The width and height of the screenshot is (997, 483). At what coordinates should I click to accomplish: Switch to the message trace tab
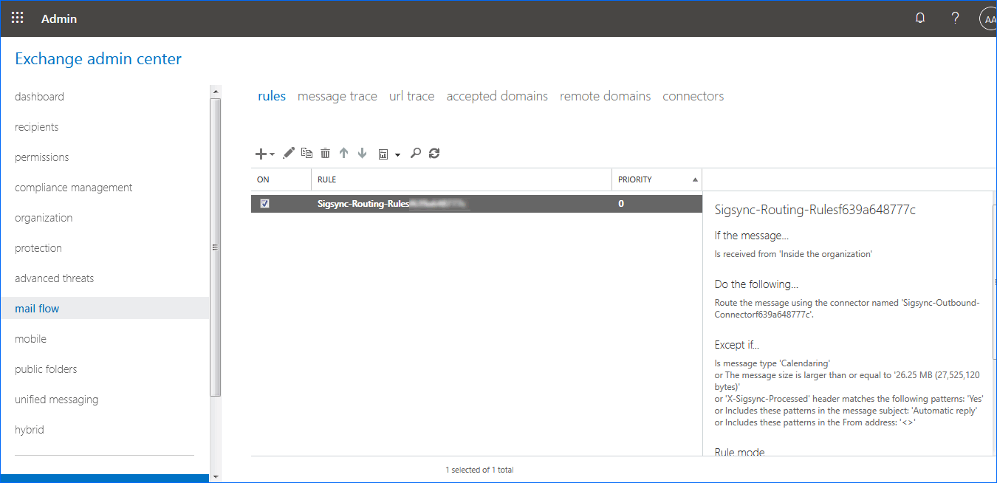pyautogui.click(x=337, y=96)
